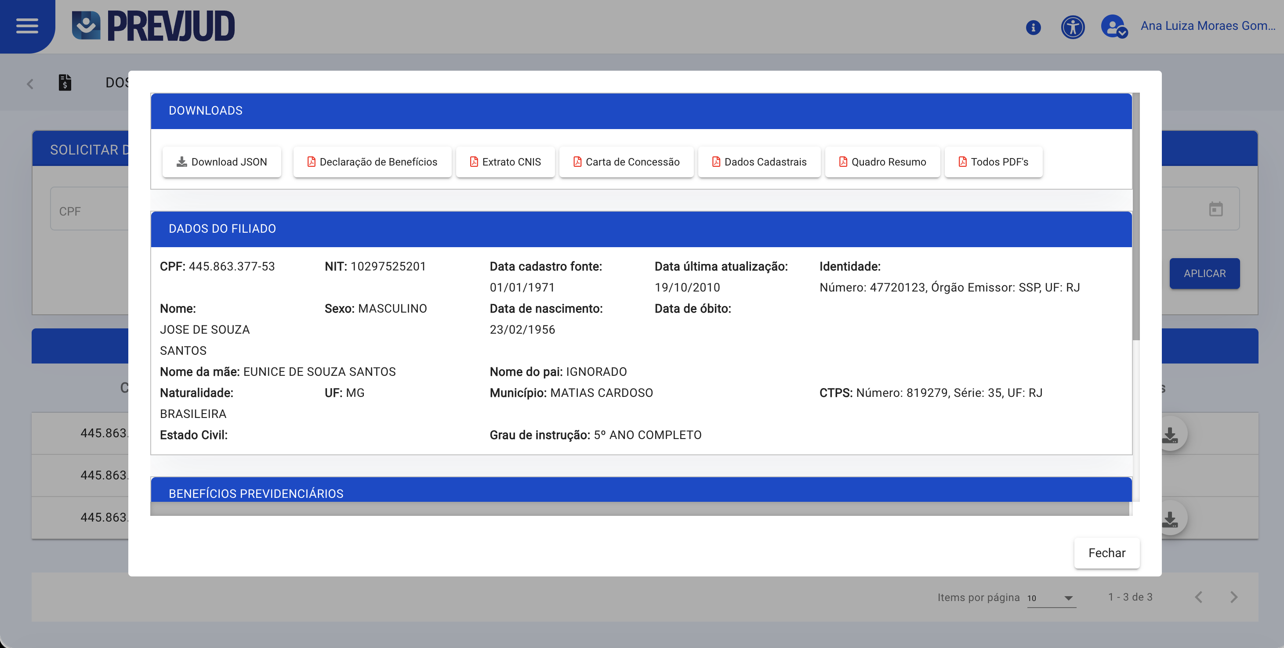The image size is (1284, 648).
Task: Click Todos PDF's button
Action: click(x=993, y=162)
